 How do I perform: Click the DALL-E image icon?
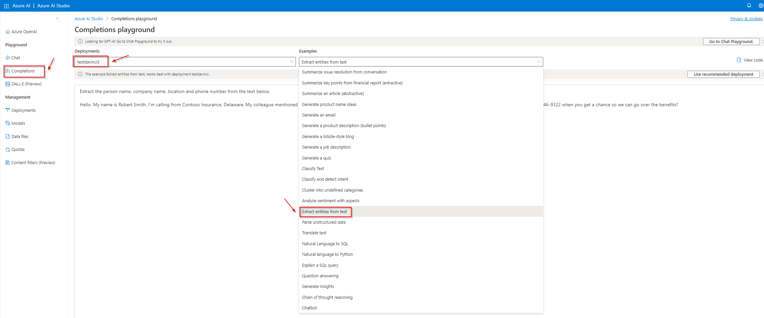(8, 84)
